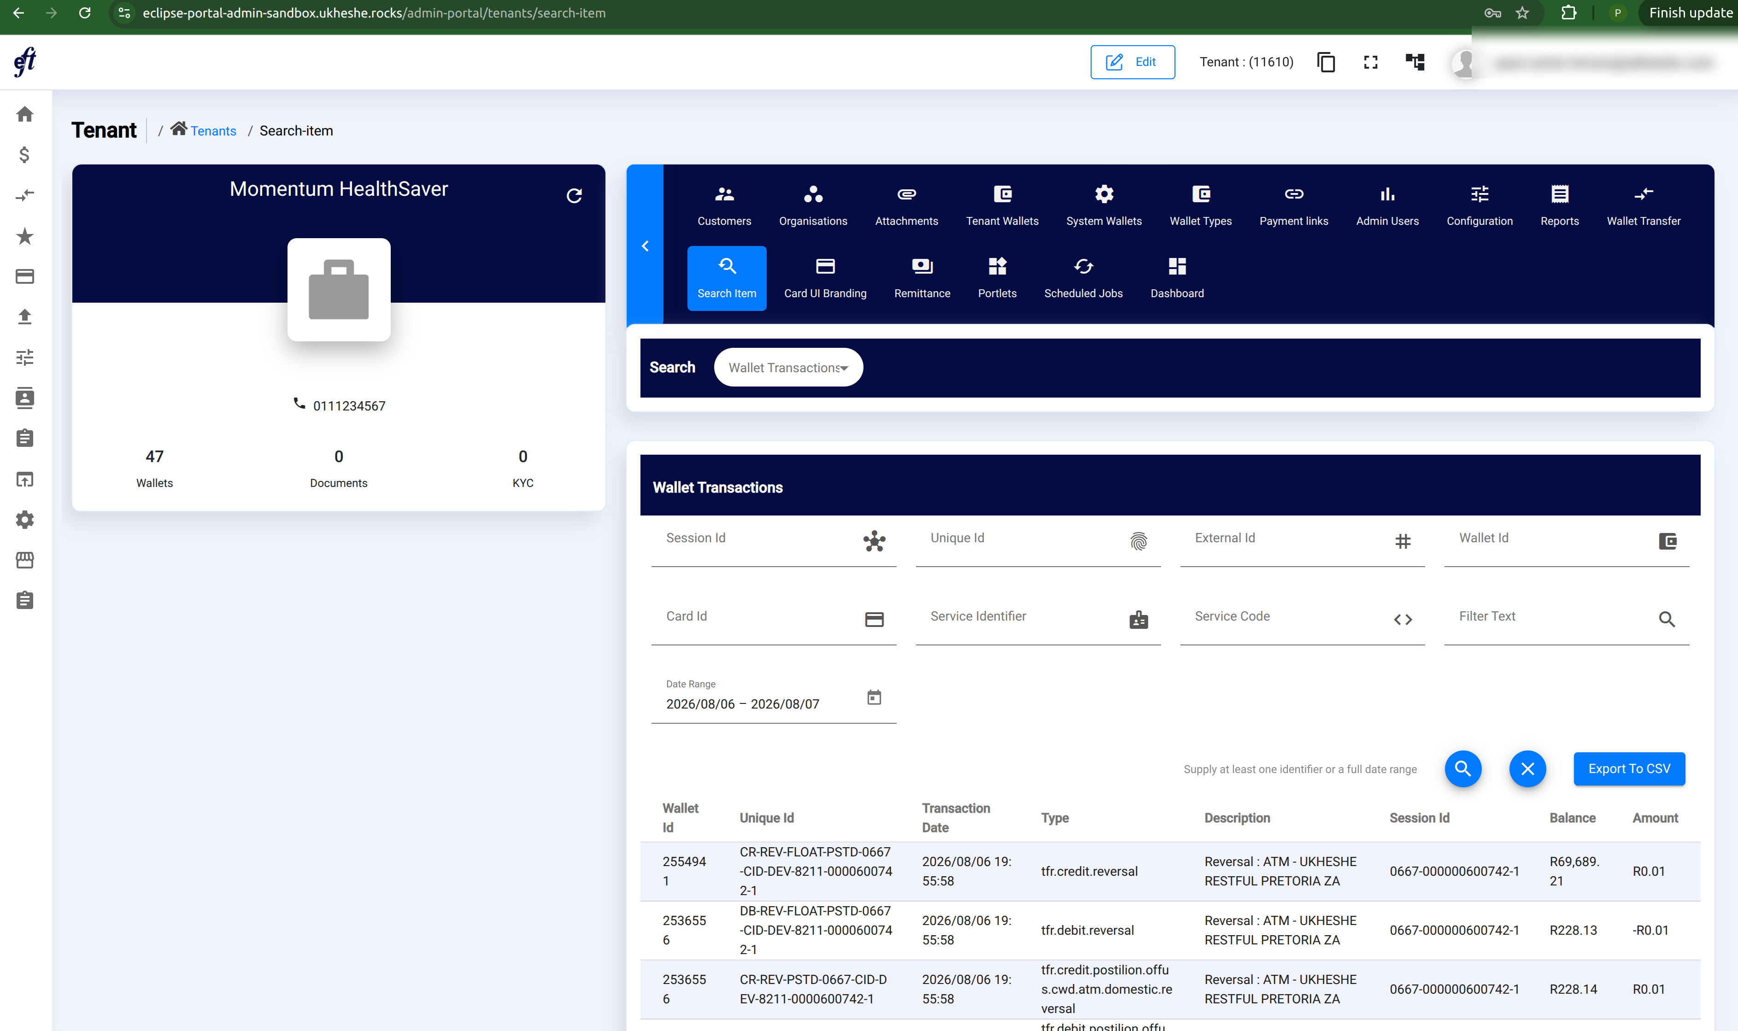This screenshot has height=1031, width=1738.
Task: Run the wallet transactions search
Action: click(x=1463, y=768)
